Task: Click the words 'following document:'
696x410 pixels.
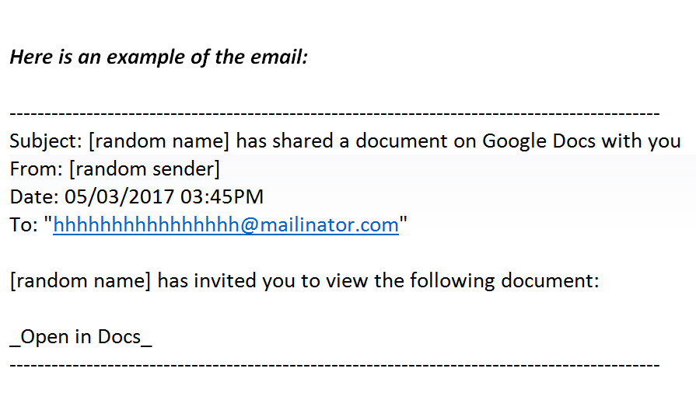Action: click(x=504, y=281)
